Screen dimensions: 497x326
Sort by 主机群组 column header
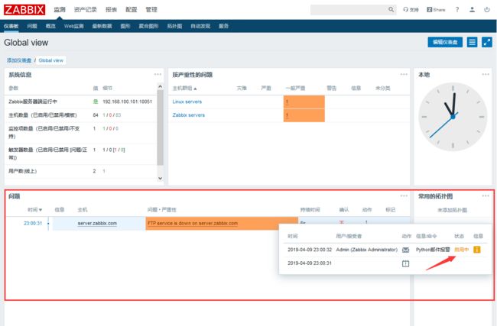[184, 89]
